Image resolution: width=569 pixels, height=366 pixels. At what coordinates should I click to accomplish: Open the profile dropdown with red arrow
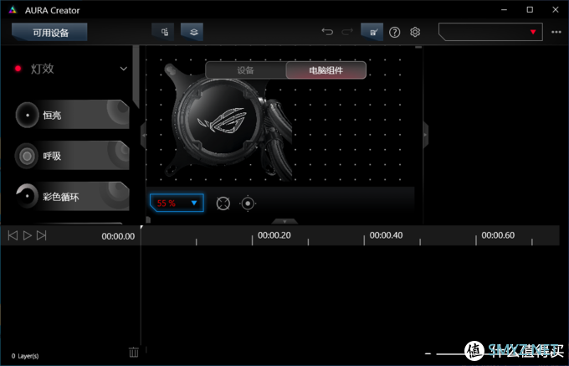490,32
